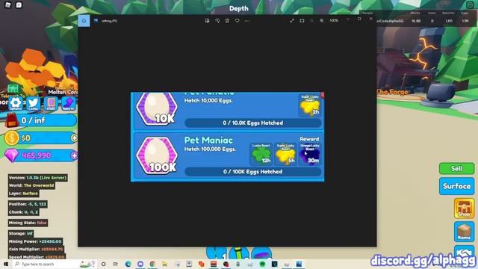Open Cortana circle on the taskbar
Image resolution: width=478 pixels, height=269 pixels.
(x=104, y=264)
